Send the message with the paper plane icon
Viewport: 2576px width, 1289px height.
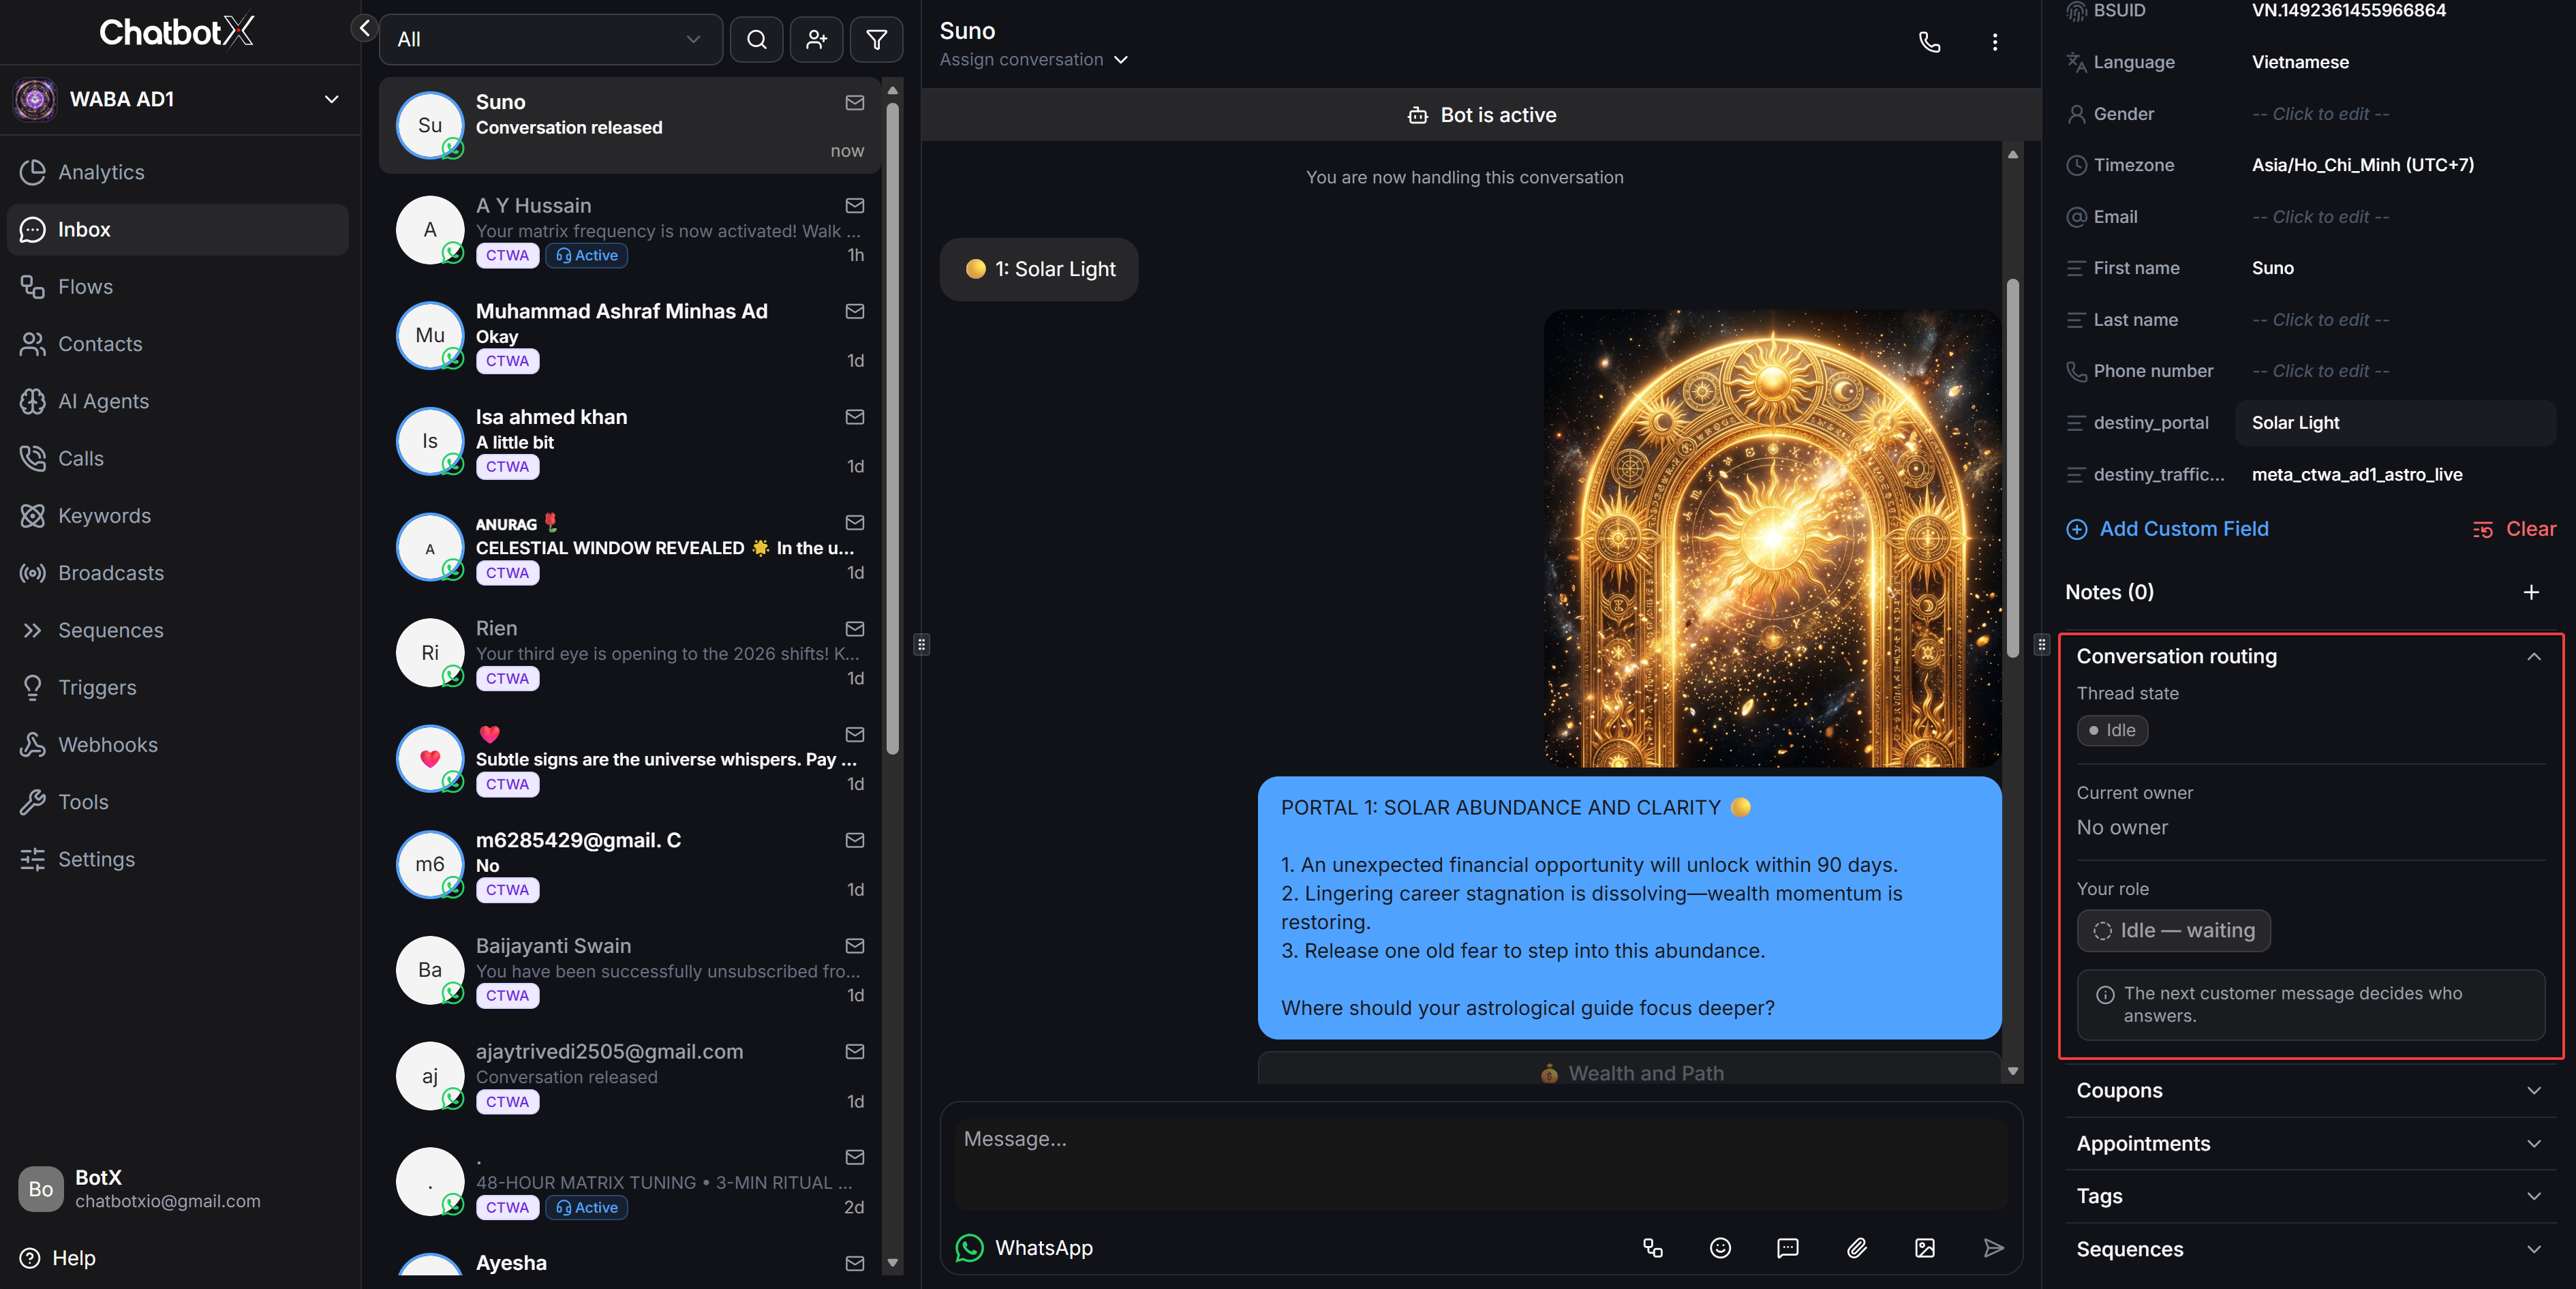tap(1994, 1248)
